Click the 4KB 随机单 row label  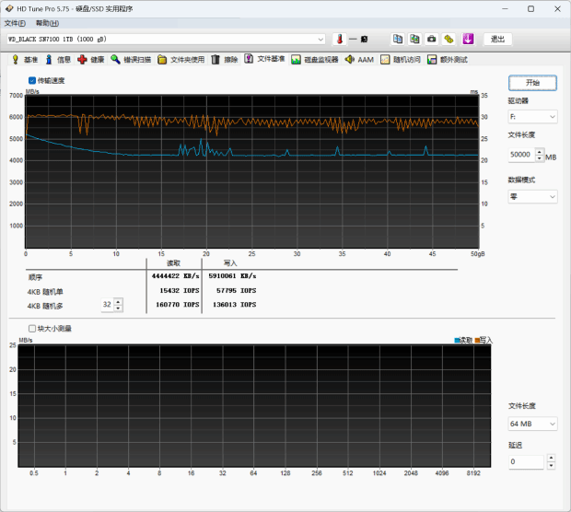(x=45, y=291)
